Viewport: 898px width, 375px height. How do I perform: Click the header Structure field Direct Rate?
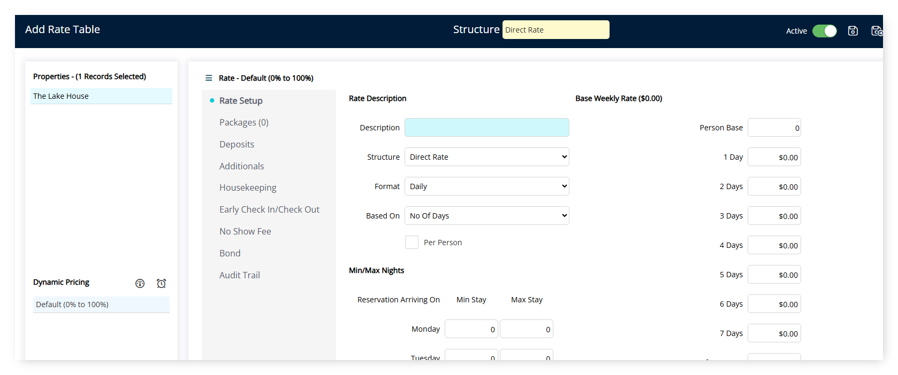556,30
